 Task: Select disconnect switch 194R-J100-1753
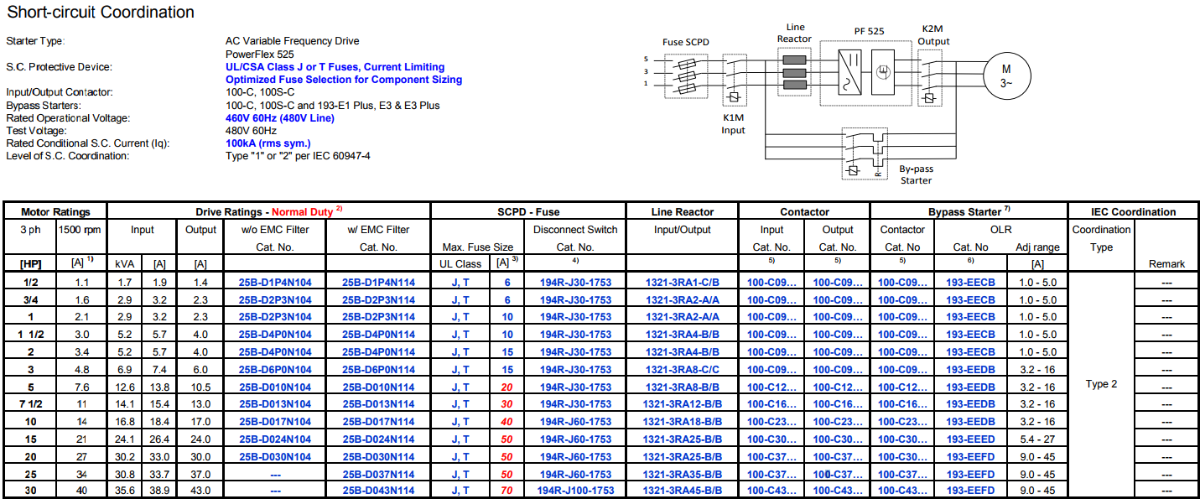pos(575,491)
